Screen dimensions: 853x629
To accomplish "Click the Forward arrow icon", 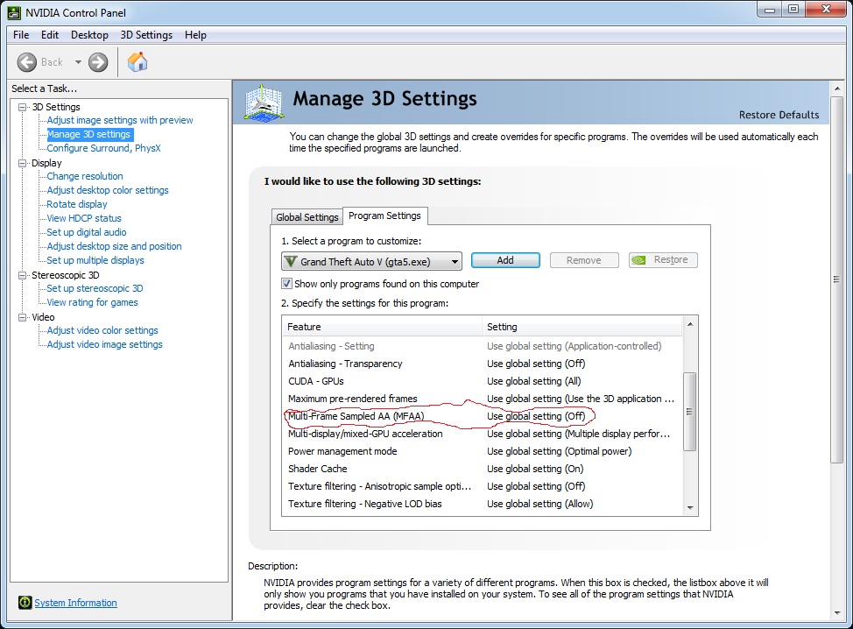I will (98, 62).
